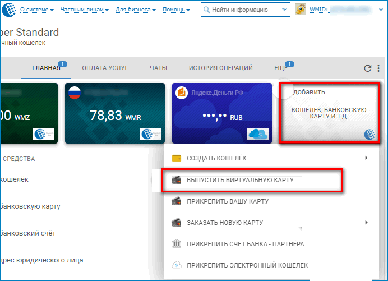
Task: Click the WebMoney globe logo
Action: pyautogui.click(x=9, y=10)
